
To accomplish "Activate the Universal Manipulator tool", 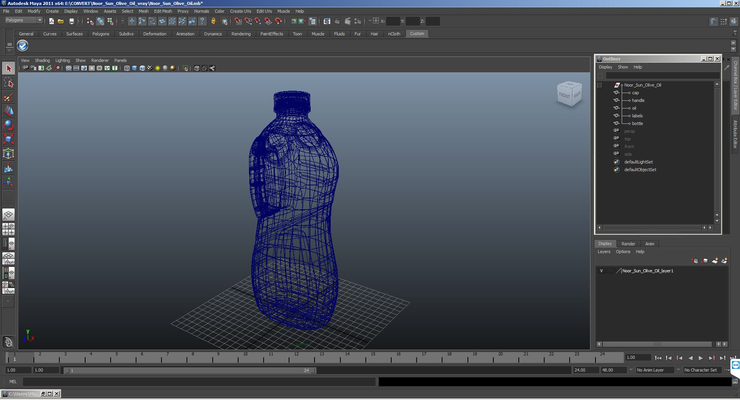I will tap(8, 153).
